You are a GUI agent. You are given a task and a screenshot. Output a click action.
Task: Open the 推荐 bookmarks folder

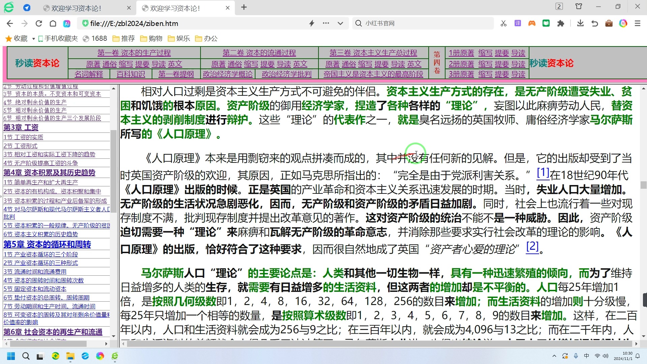tap(124, 38)
